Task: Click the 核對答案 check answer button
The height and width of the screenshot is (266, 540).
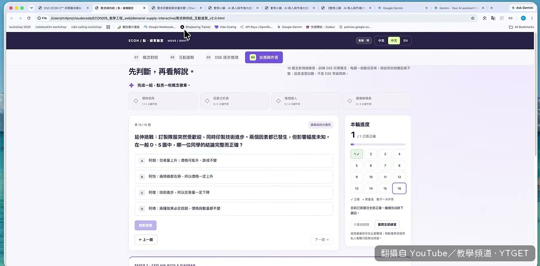Action: click(x=146, y=225)
